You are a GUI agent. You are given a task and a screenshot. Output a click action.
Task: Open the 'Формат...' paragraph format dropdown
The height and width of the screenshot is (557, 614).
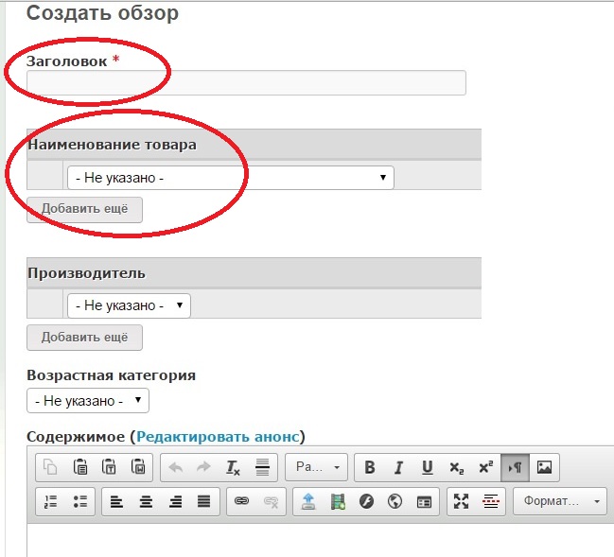click(x=560, y=501)
